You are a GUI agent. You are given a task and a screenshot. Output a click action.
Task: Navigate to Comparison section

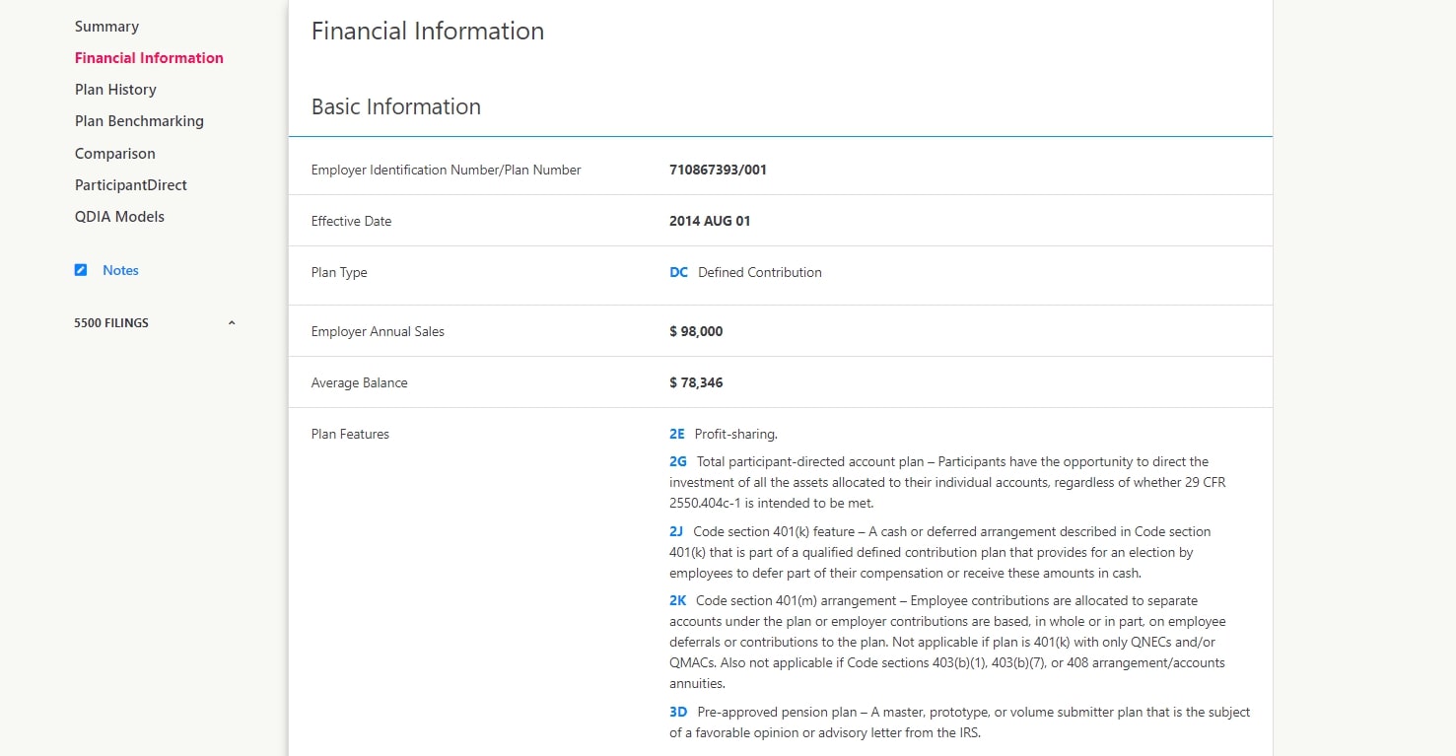[114, 154]
